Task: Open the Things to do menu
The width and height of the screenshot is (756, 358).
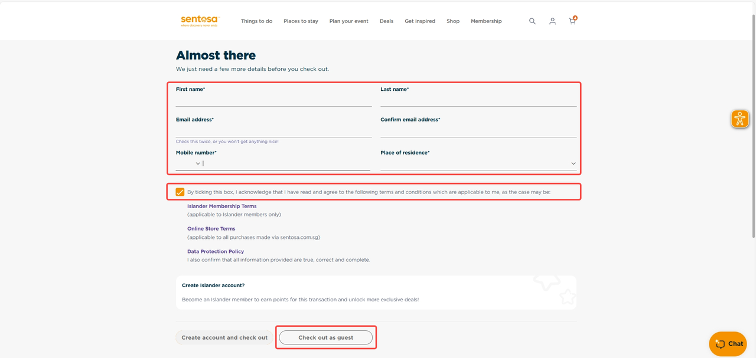Action: click(x=256, y=21)
